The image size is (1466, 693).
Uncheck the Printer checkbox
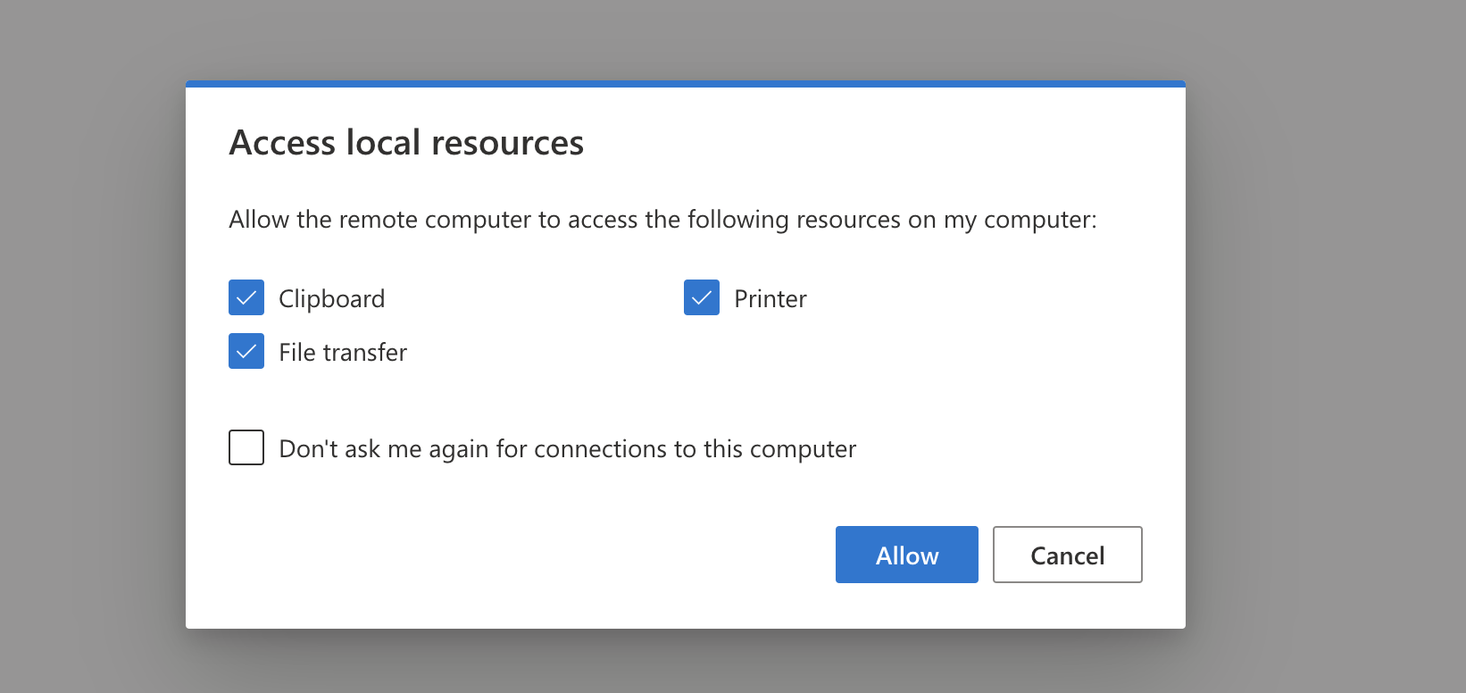tap(702, 297)
